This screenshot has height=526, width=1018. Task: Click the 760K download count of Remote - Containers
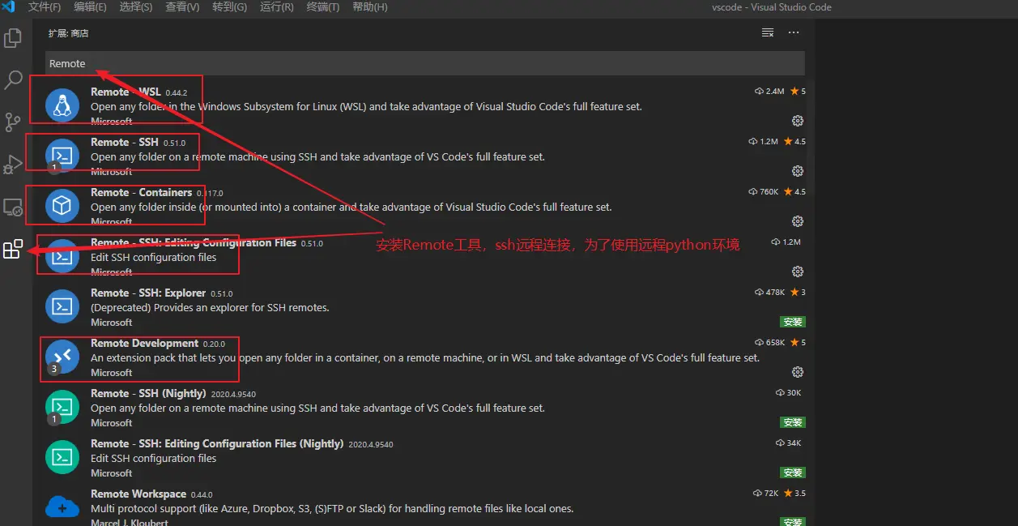click(763, 192)
